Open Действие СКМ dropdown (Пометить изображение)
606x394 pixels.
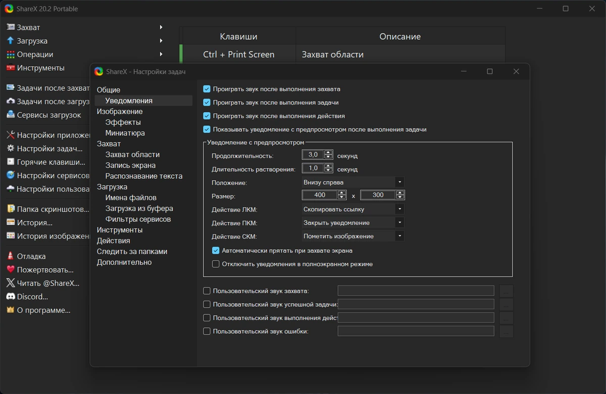[x=352, y=236]
